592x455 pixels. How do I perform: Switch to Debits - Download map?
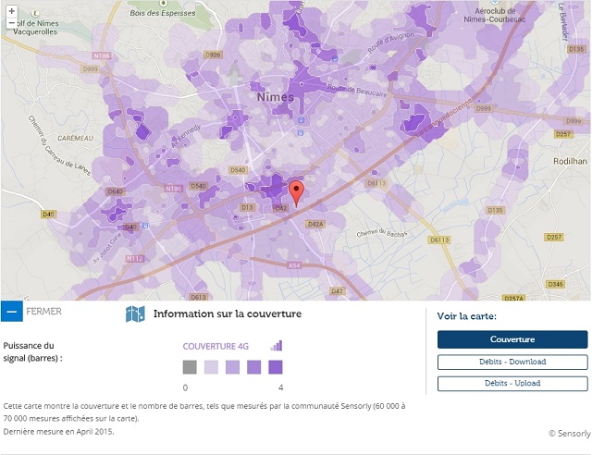[x=512, y=362]
